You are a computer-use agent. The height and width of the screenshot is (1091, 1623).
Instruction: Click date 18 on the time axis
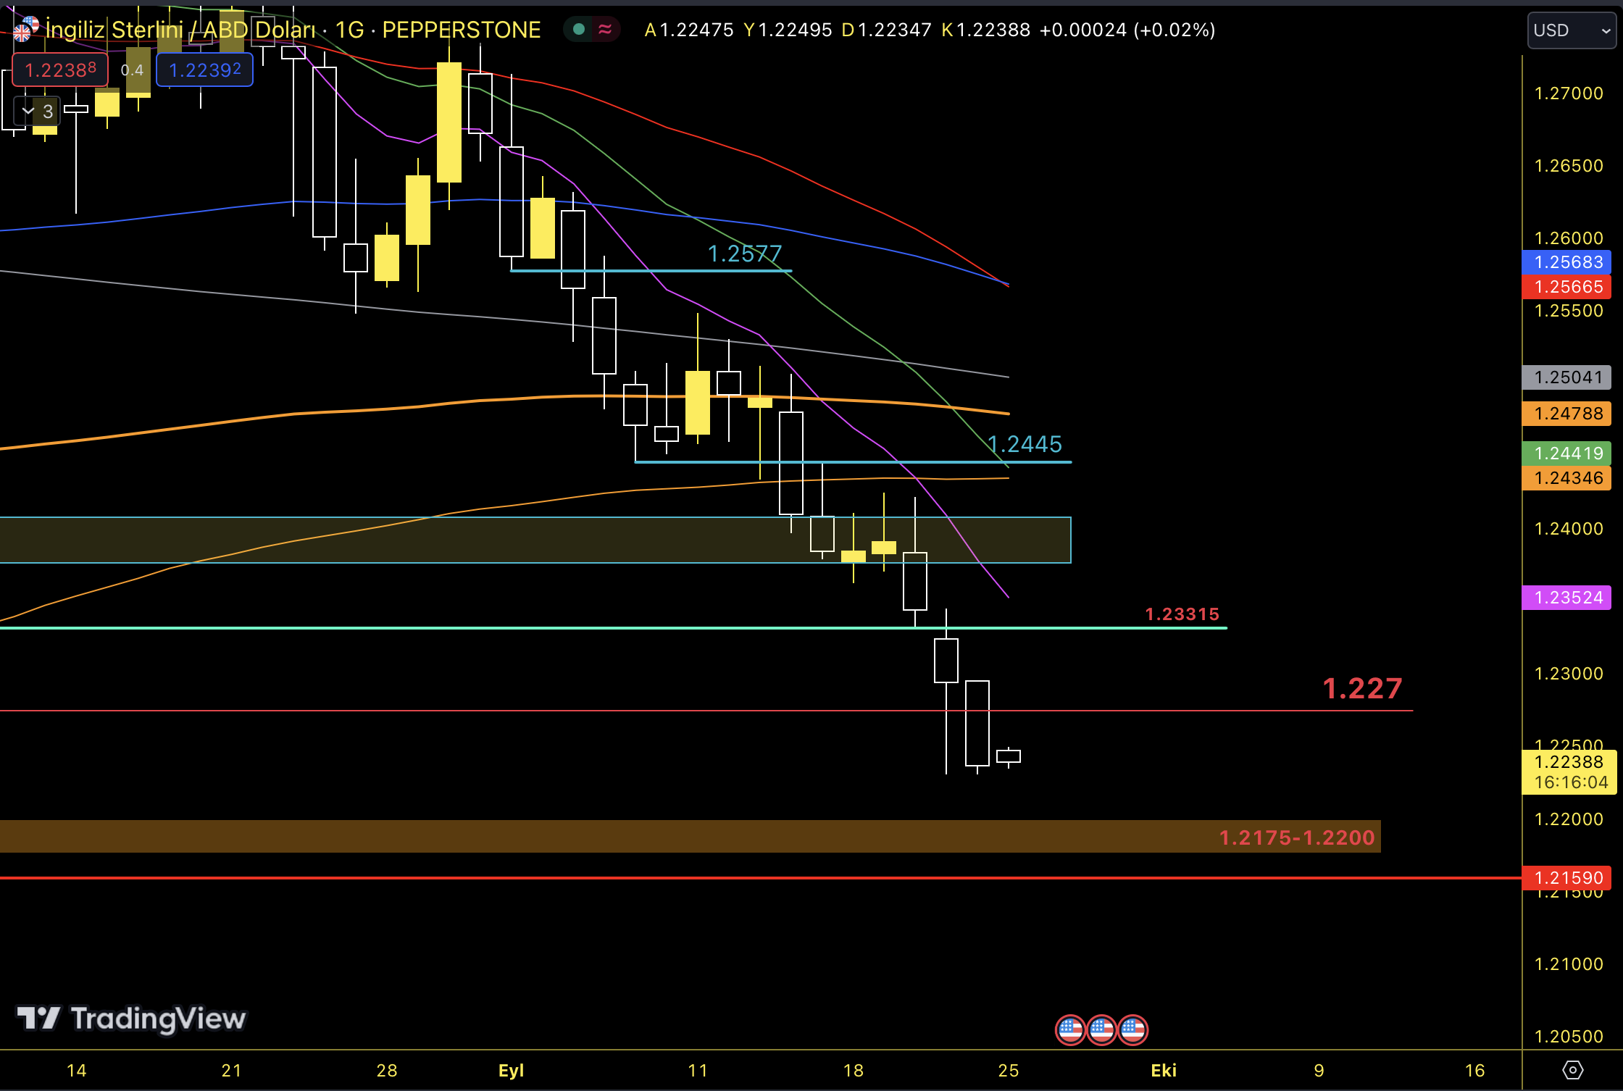(x=854, y=1071)
